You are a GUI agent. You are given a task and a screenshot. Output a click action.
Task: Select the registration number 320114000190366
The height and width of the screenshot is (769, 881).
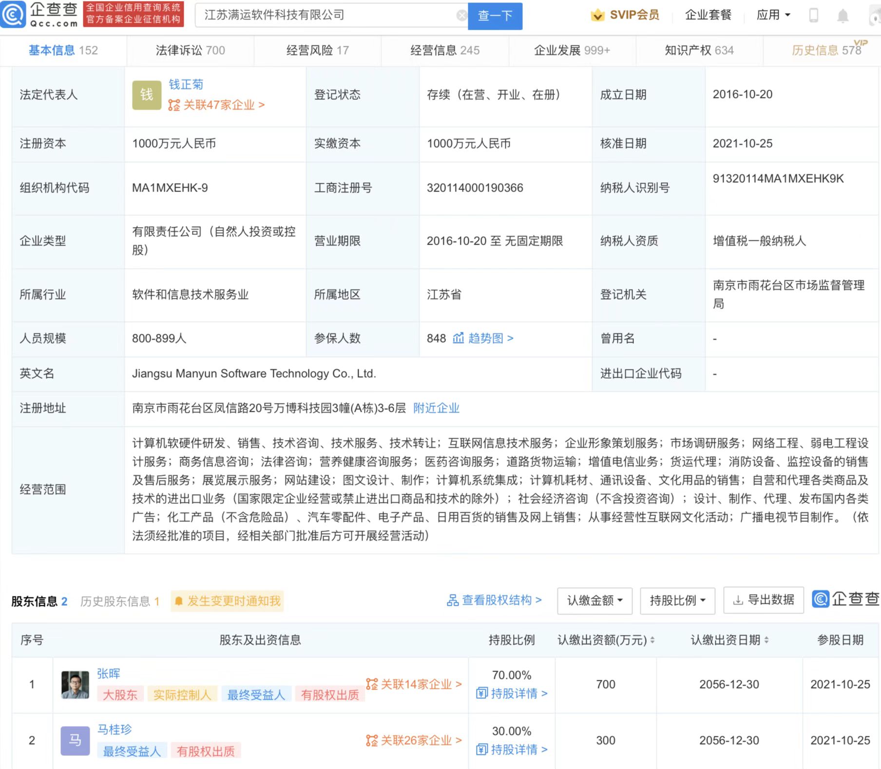pos(475,188)
